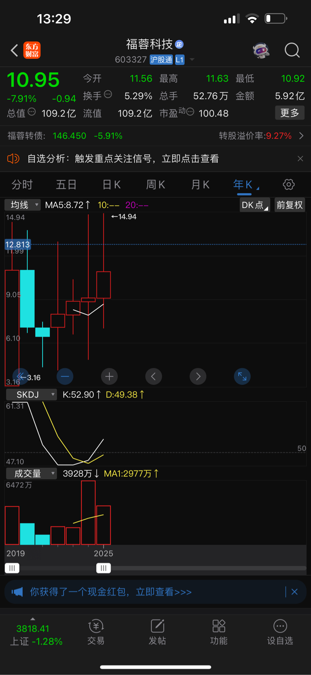Tap the MA1:2977万 volume average

[131, 474]
